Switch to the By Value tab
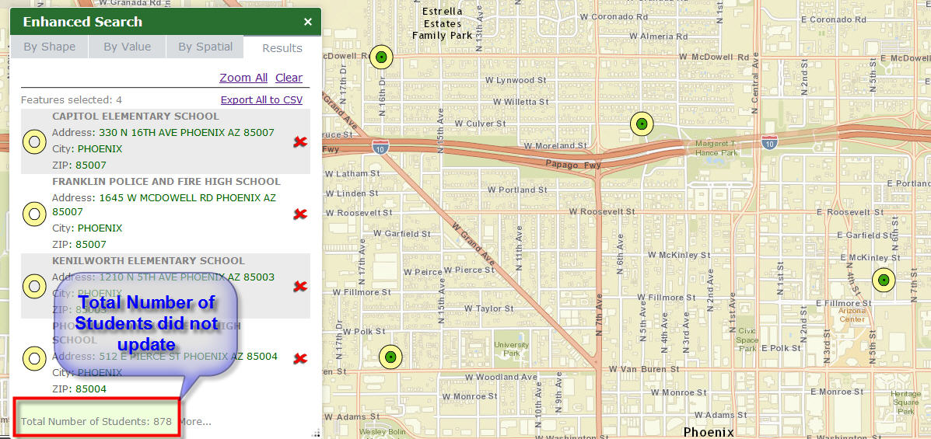The width and height of the screenshot is (931, 439). point(127,47)
